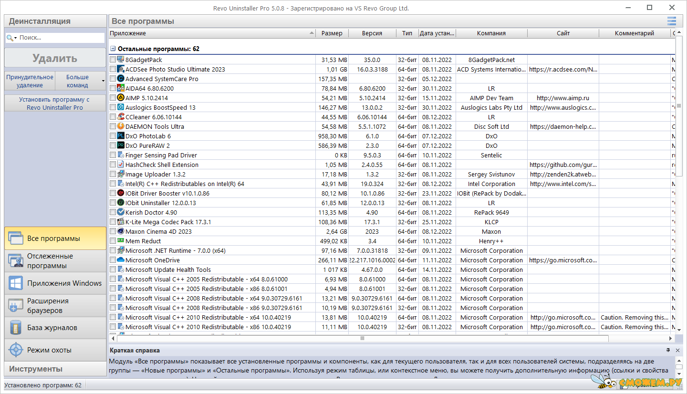Image resolution: width=687 pixels, height=394 pixels.
Task: Click the Microsoft Update Health Tools icon
Action: coord(121,270)
